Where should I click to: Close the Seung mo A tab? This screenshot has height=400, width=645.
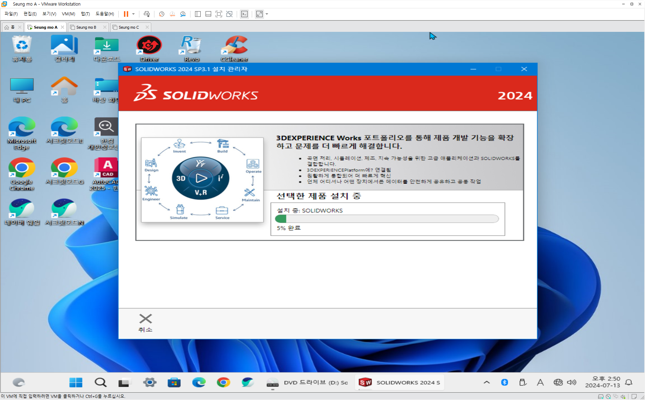click(63, 27)
